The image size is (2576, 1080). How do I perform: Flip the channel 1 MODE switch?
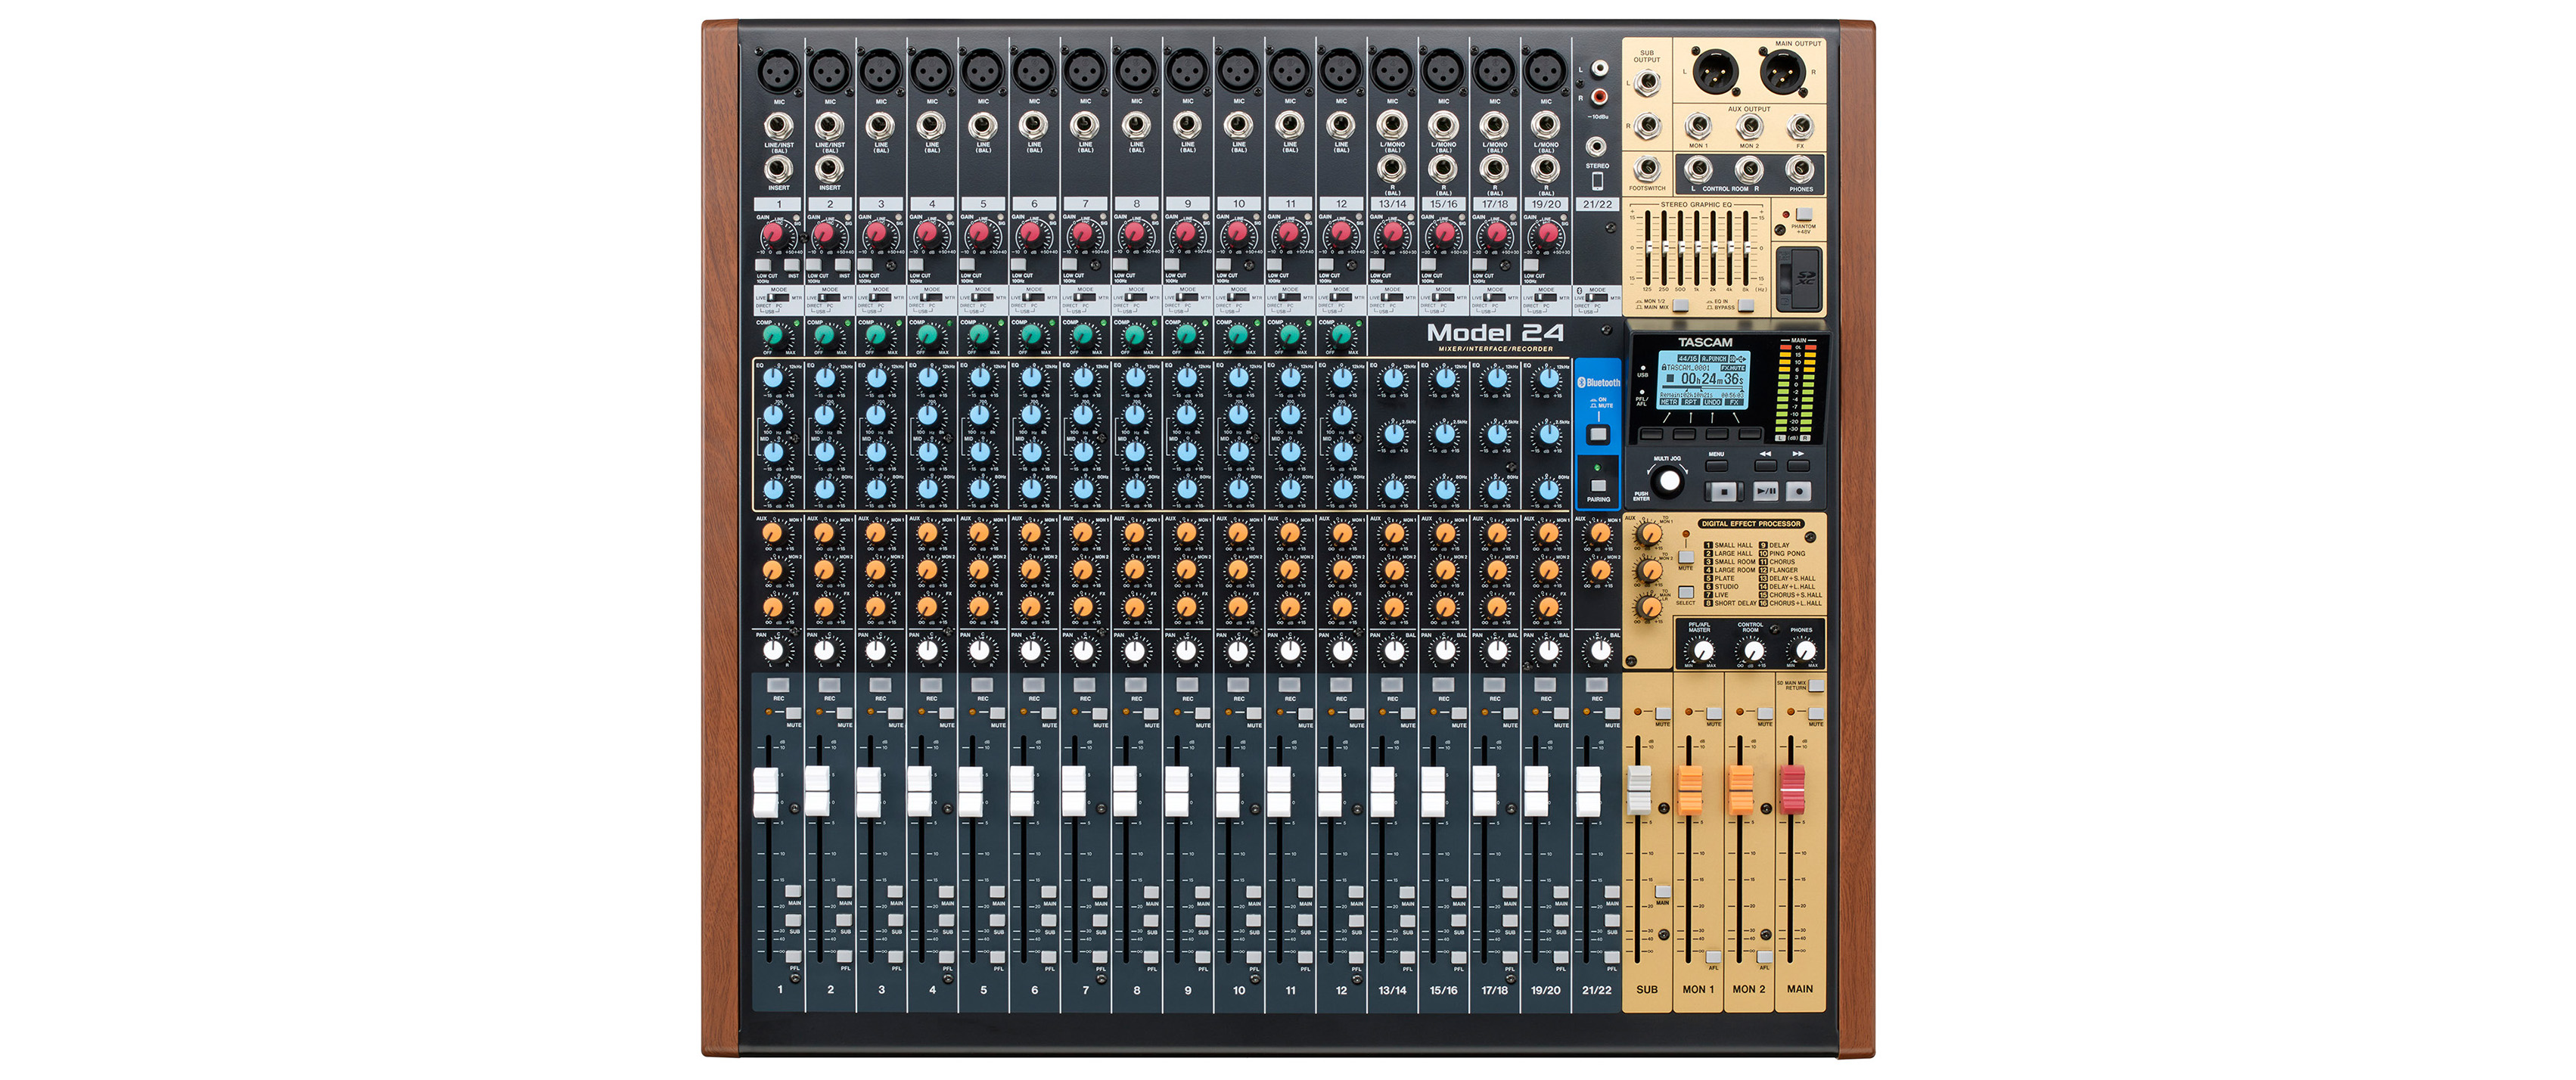(779, 298)
